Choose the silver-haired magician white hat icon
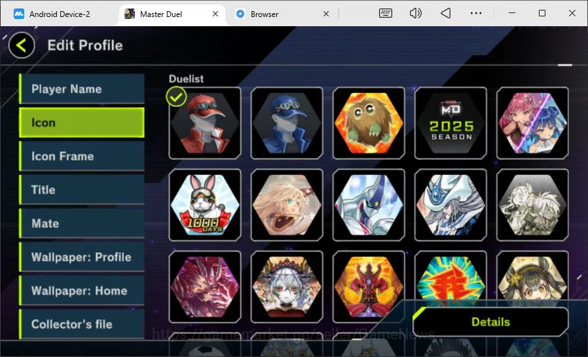Image resolution: width=588 pixels, height=357 pixels. (450, 205)
